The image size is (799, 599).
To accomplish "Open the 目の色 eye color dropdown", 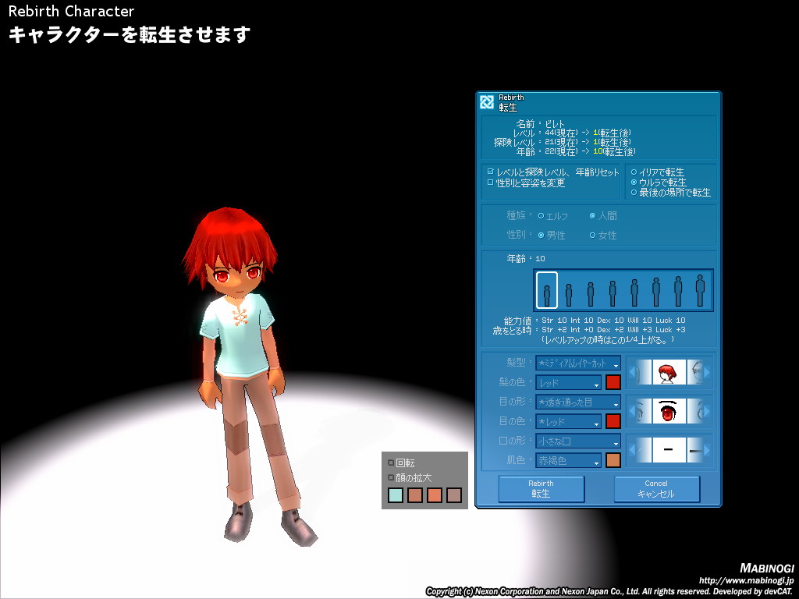I will coord(568,421).
